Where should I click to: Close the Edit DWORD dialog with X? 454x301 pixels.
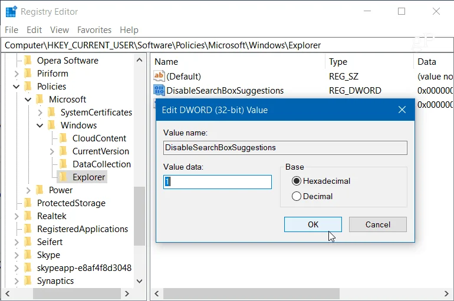point(402,110)
